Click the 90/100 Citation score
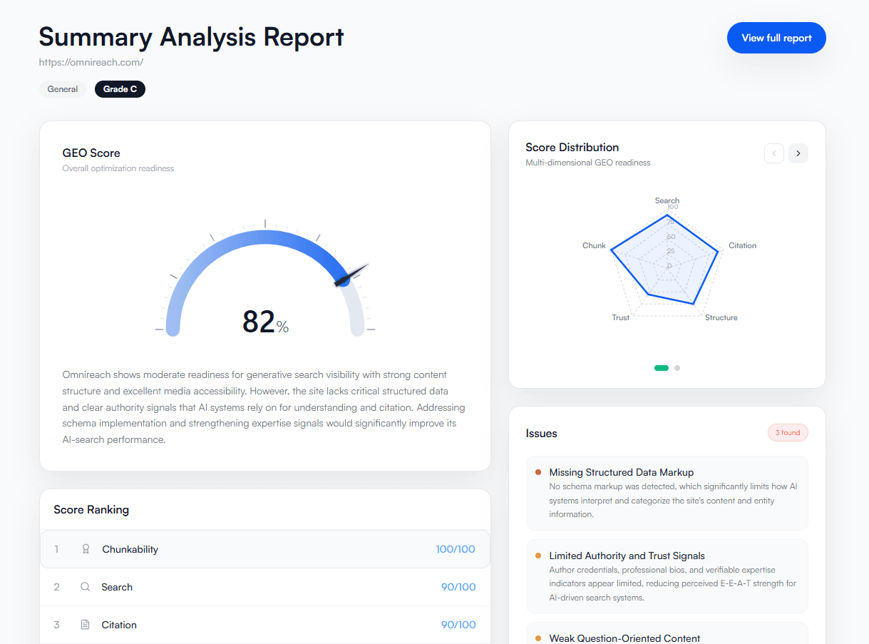Viewport: 869px width, 644px height. pos(458,625)
